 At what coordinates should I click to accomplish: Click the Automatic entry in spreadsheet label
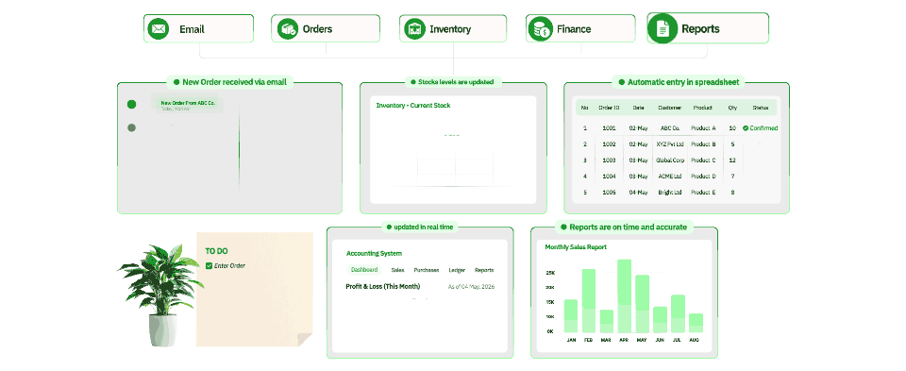click(x=679, y=82)
